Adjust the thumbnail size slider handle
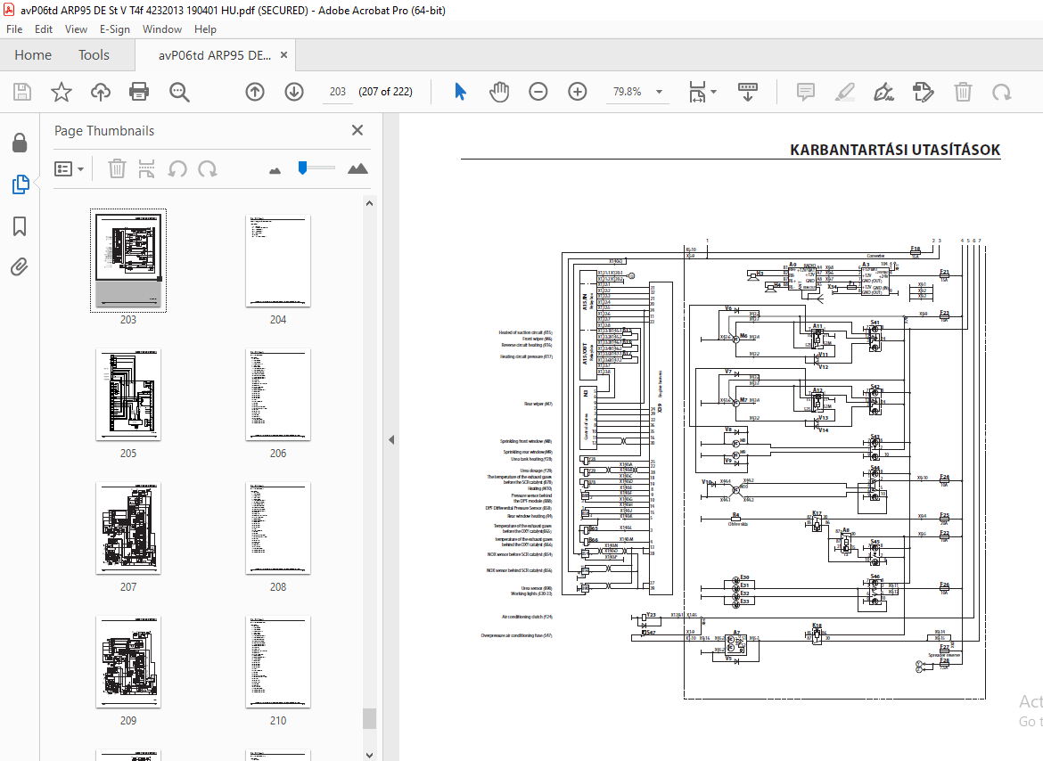 (303, 168)
